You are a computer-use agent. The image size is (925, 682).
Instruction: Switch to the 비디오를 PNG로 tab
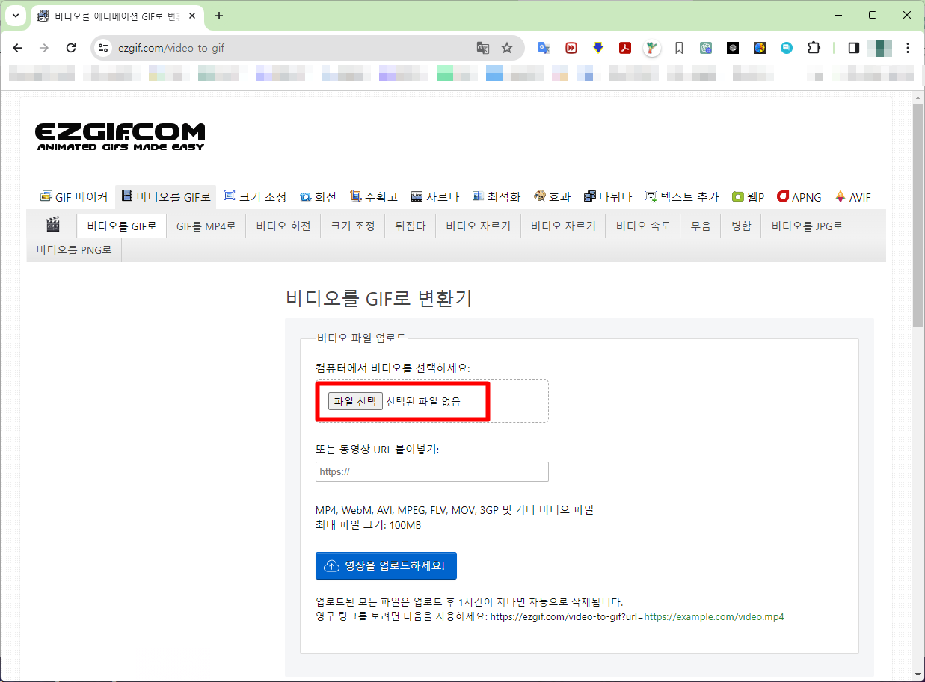74,250
